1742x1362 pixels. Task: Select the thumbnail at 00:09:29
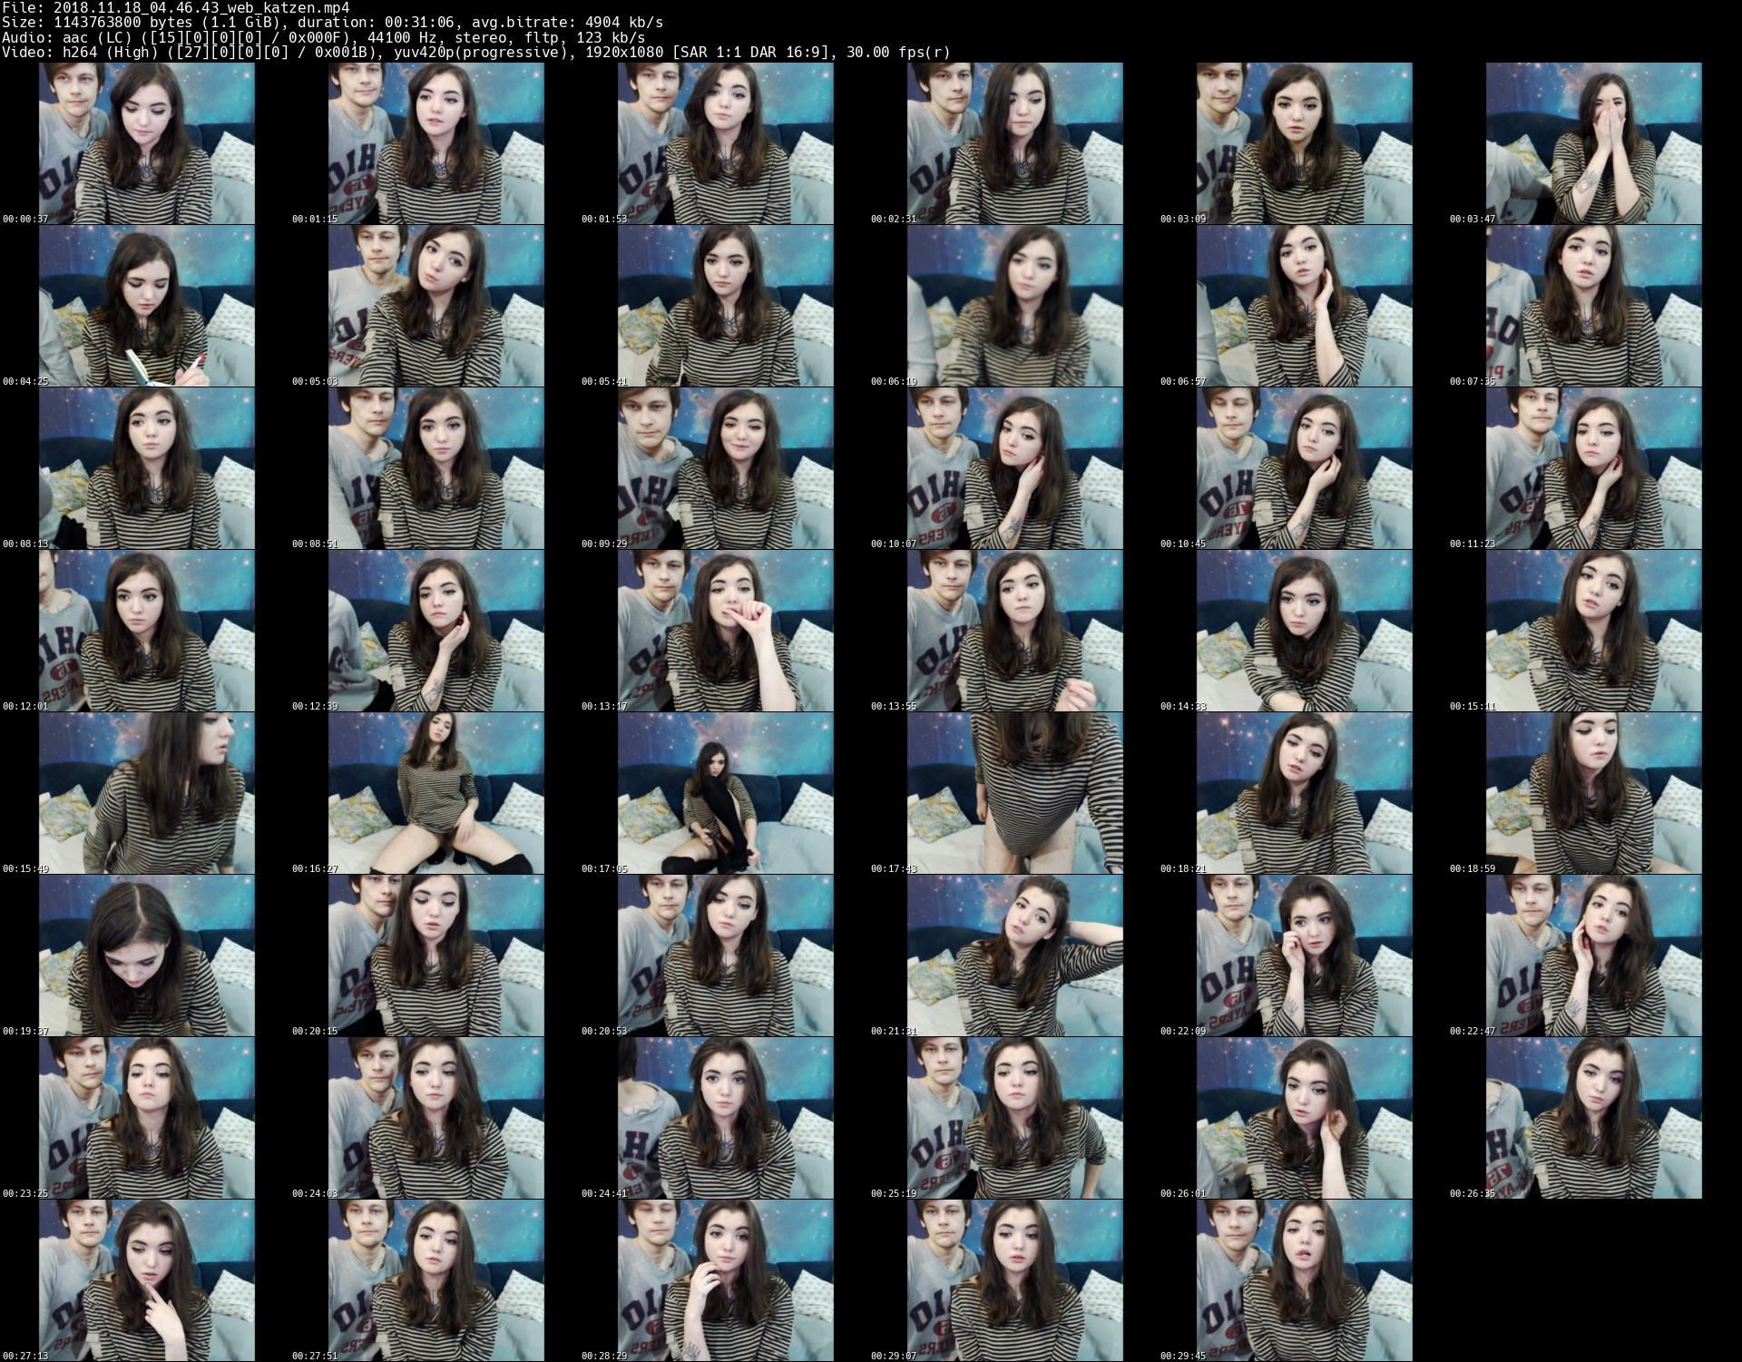tap(726, 468)
